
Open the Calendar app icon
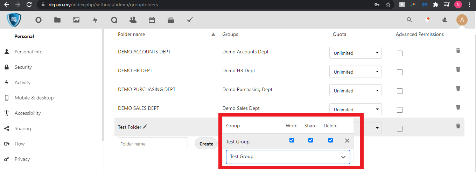(152, 20)
